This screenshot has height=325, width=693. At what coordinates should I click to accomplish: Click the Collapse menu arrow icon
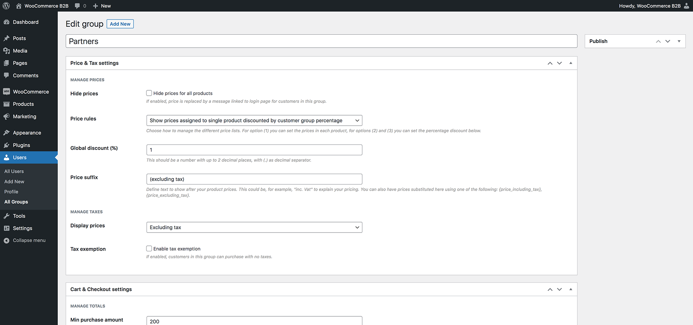[x=6, y=240]
